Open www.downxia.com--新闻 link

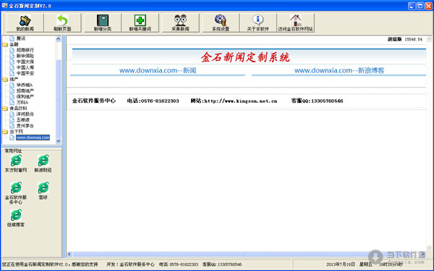pyautogui.click(x=158, y=70)
